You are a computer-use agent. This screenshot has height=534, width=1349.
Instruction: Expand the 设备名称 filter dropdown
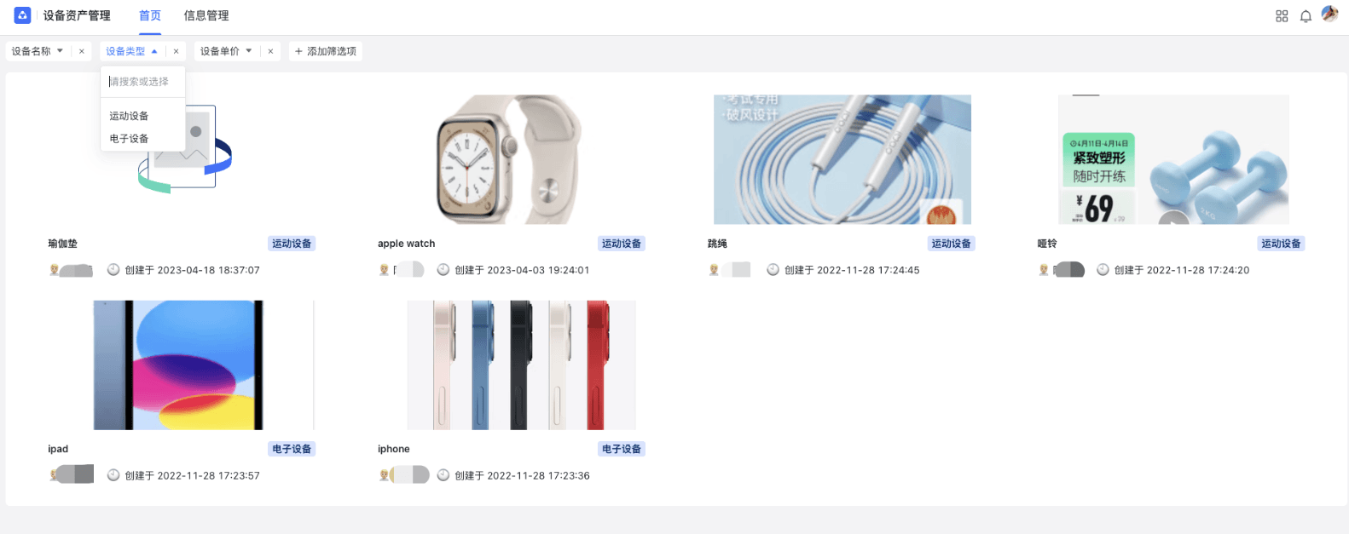(60, 51)
